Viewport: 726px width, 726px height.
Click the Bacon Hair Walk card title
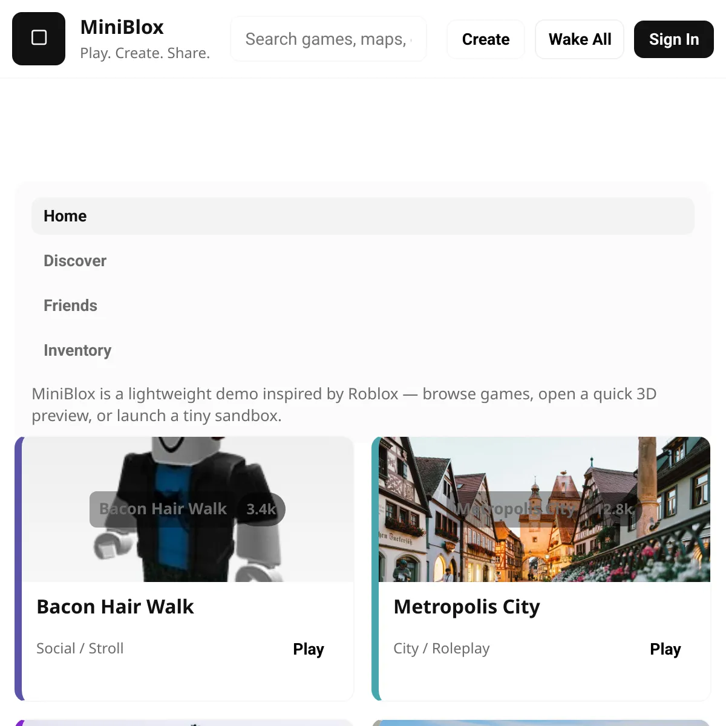pyautogui.click(x=115, y=607)
